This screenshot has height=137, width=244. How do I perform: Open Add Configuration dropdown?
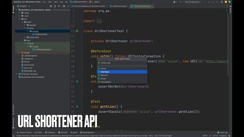pos(193,2)
